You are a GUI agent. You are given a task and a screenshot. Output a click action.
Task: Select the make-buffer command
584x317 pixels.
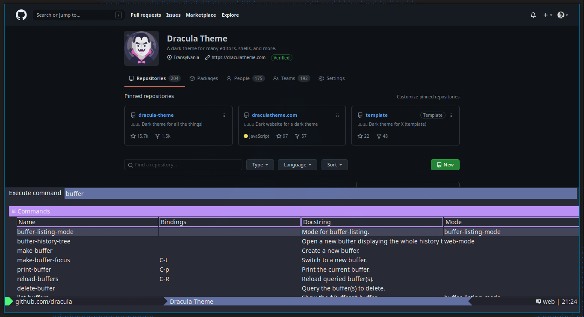tap(35, 251)
